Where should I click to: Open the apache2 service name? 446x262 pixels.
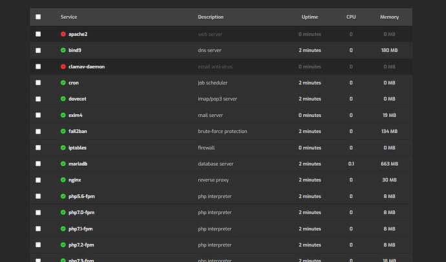pyautogui.click(x=78, y=34)
